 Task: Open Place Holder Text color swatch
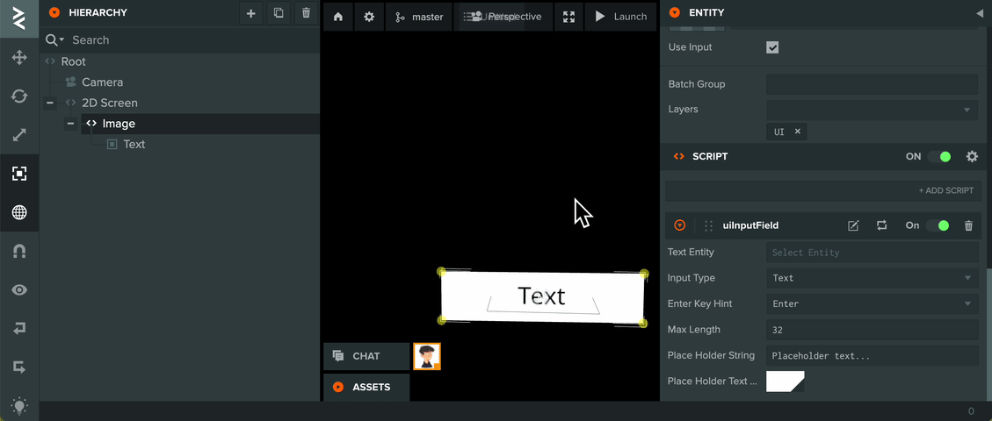coord(786,382)
